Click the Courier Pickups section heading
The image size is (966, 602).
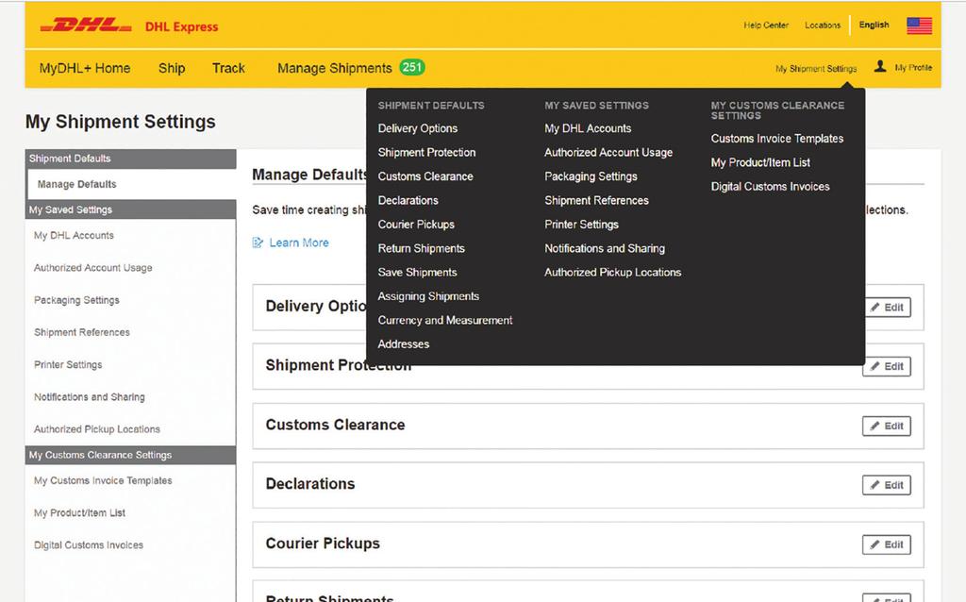click(323, 543)
